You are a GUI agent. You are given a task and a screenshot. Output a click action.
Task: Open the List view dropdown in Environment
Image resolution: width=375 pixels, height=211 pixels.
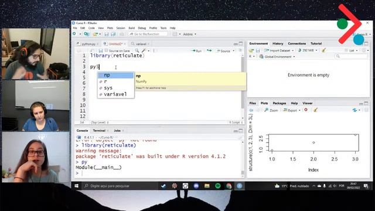[352, 50]
